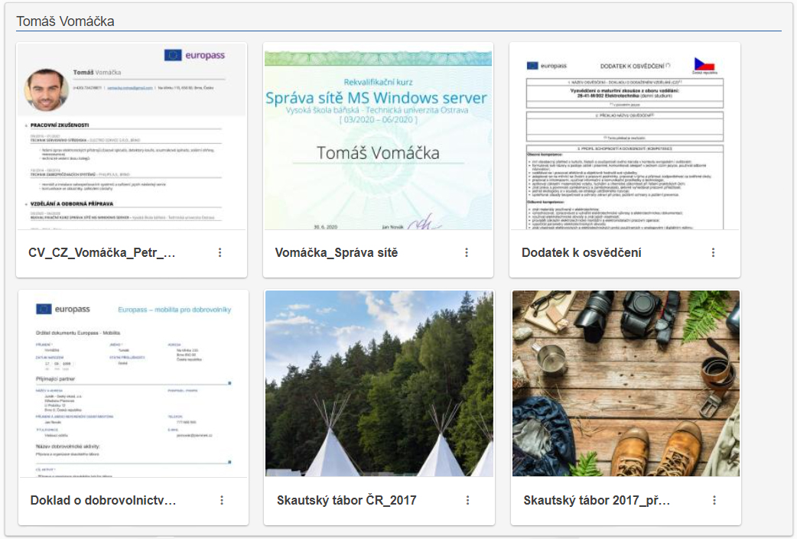Select the CV_CZ_Vomáčka_Petr_… file name
Viewport: 797px width, 539px height.
102,252
